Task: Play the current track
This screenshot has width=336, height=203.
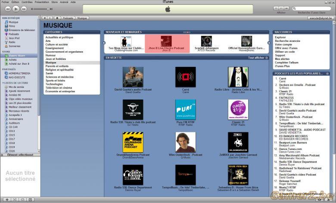Action: click(x=16, y=9)
